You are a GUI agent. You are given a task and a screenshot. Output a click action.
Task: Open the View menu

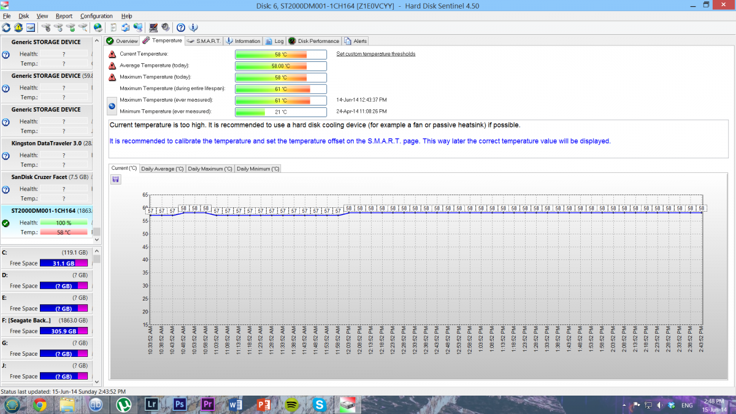42,16
